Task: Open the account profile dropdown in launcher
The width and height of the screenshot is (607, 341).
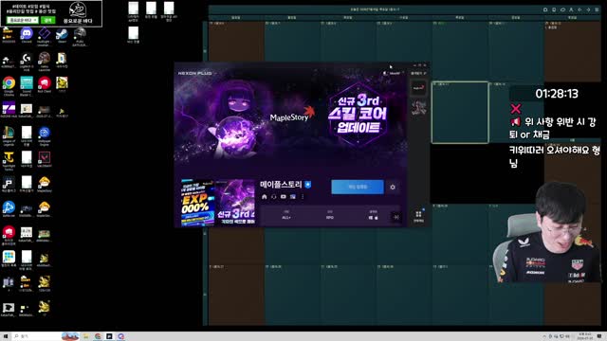Action: pyautogui.click(x=394, y=73)
